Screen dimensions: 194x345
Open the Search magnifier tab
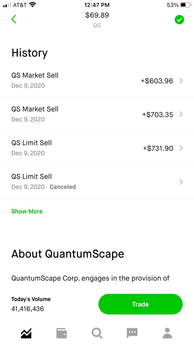97,333
